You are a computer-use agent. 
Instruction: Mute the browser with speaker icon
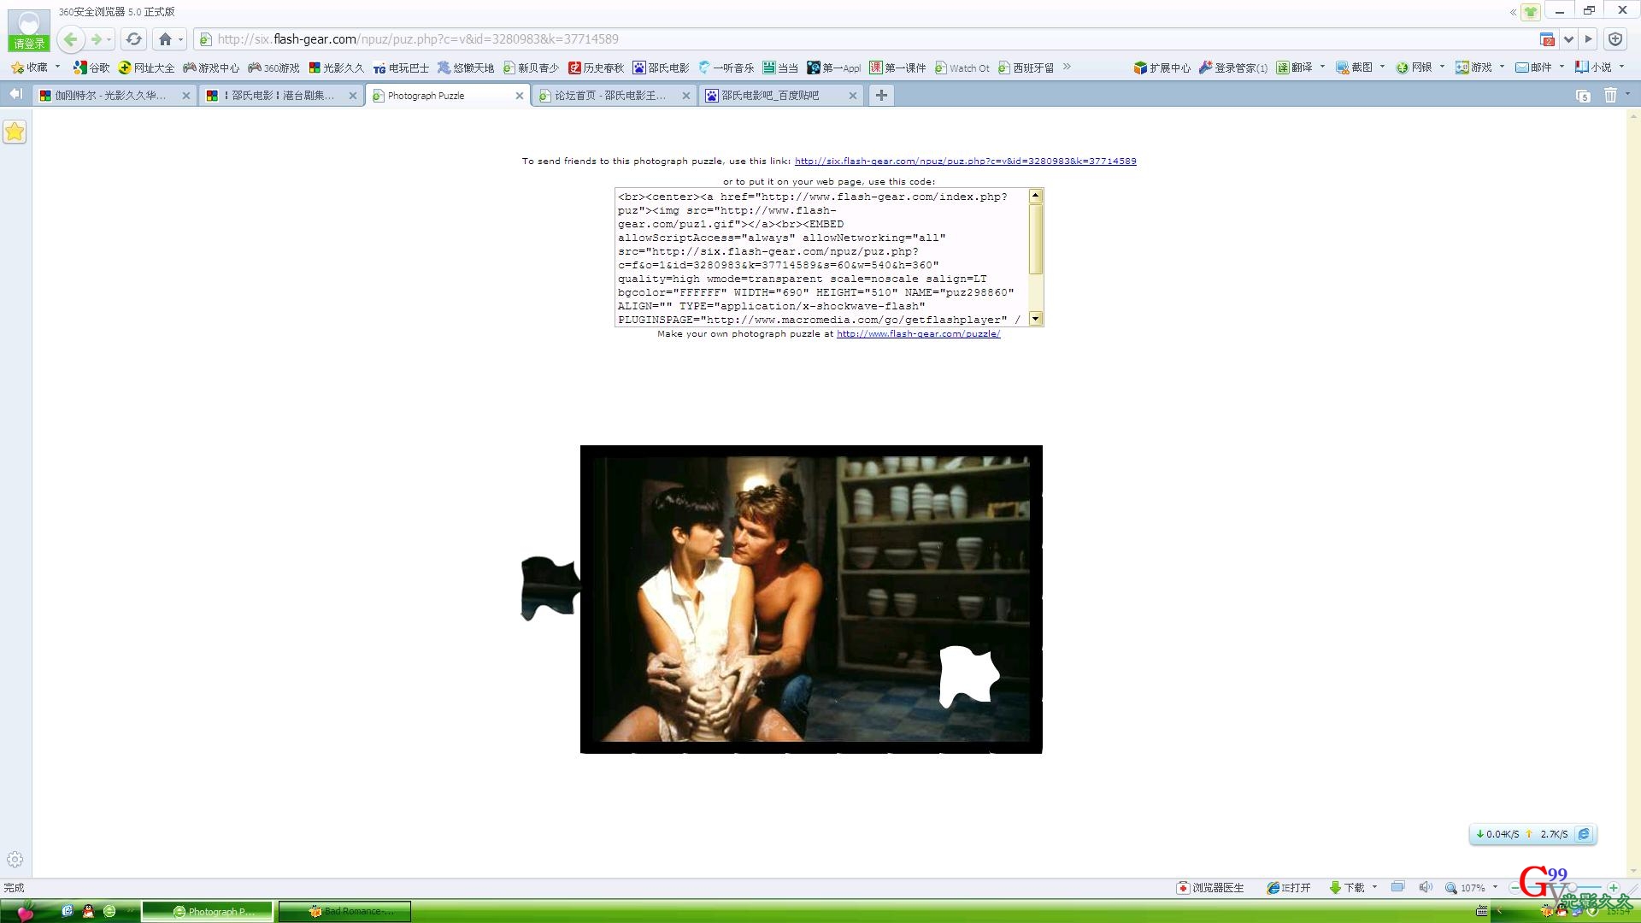click(1425, 888)
